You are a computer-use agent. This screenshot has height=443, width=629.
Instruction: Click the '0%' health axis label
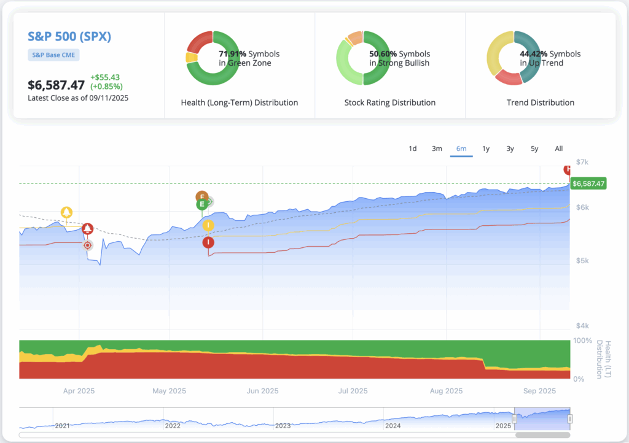point(579,379)
